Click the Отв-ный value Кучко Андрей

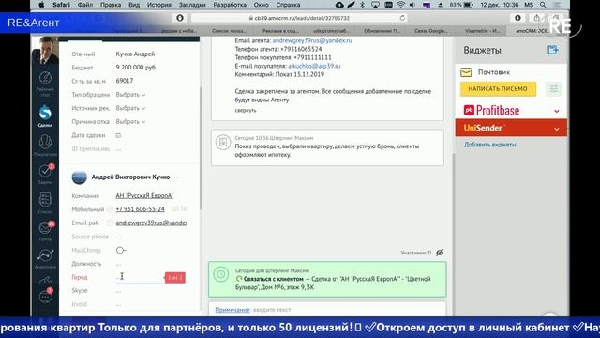(x=135, y=54)
